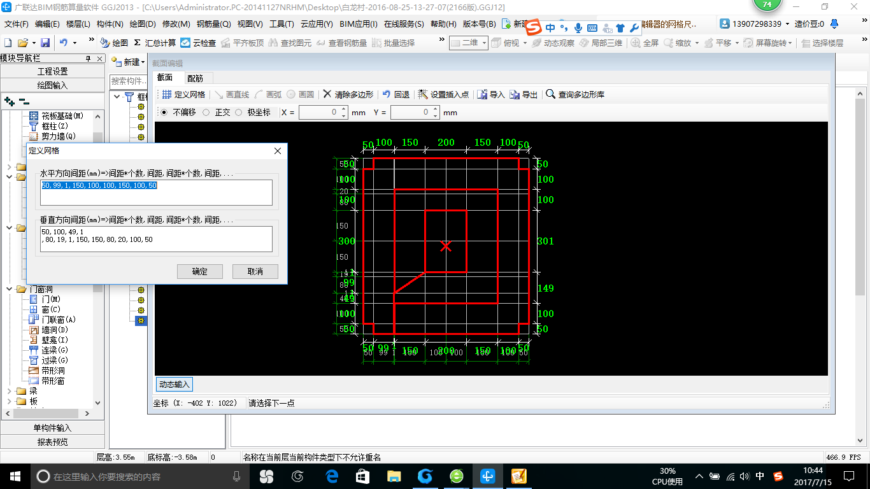Open Microsoft Edge from the taskbar
This screenshot has width=870, height=489.
click(x=332, y=476)
